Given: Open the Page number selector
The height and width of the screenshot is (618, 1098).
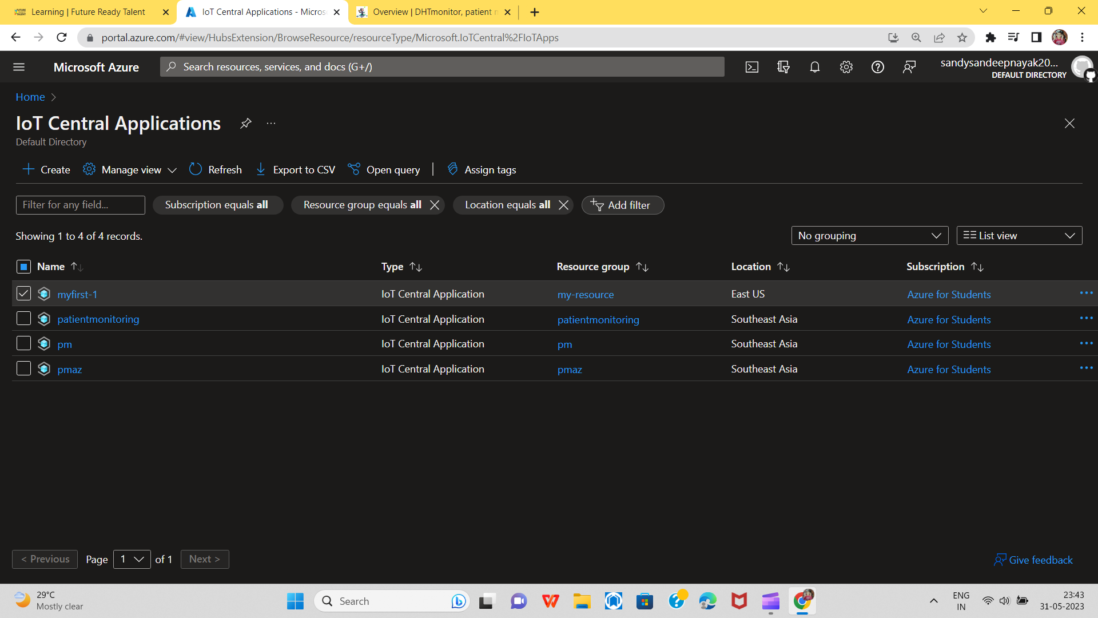Looking at the screenshot, I should [132, 559].
